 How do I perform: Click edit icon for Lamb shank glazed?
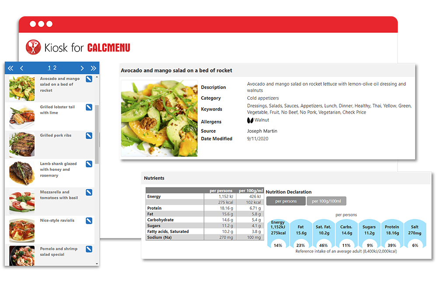click(89, 164)
